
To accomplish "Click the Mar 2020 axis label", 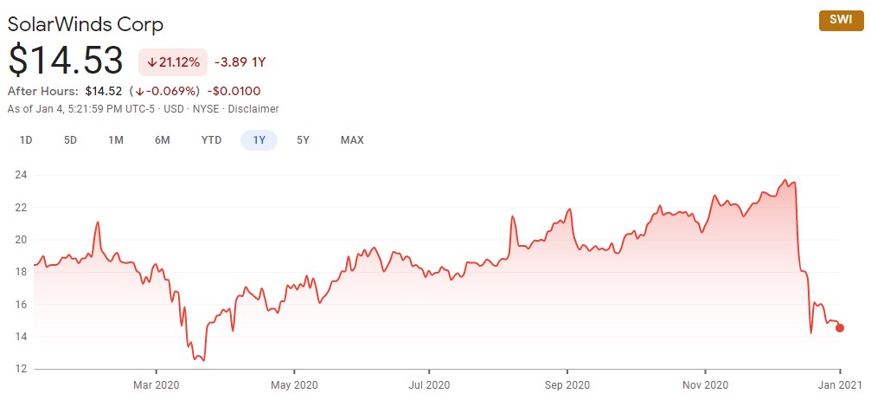I will (155, 384).
